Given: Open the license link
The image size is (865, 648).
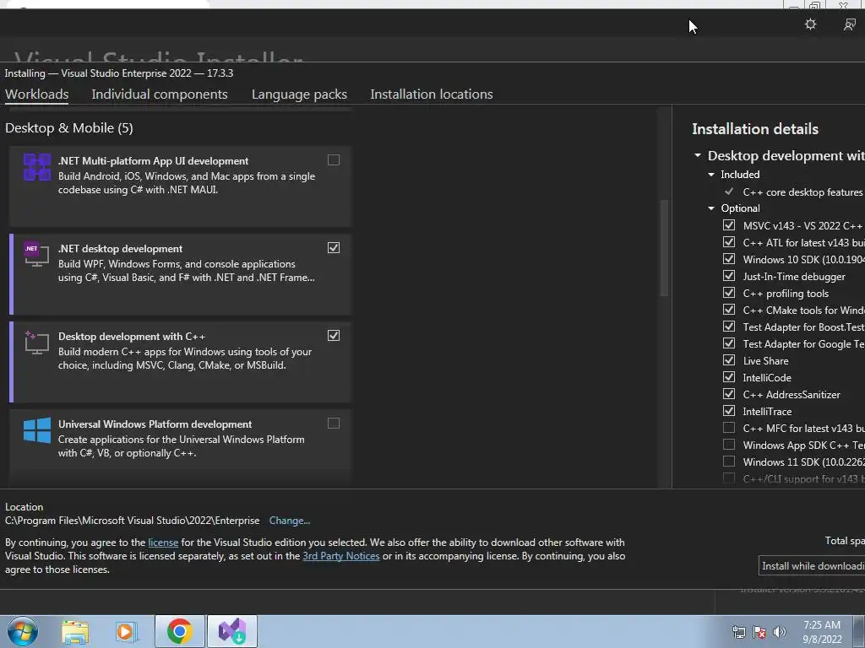Looking at the screenshot, I should point(163,543).
